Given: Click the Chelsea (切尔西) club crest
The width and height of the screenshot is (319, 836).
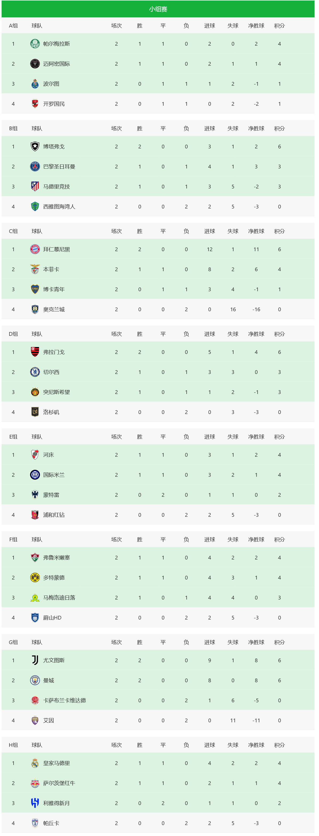Looking at the screenshot, I should click(x=35, y=372).
